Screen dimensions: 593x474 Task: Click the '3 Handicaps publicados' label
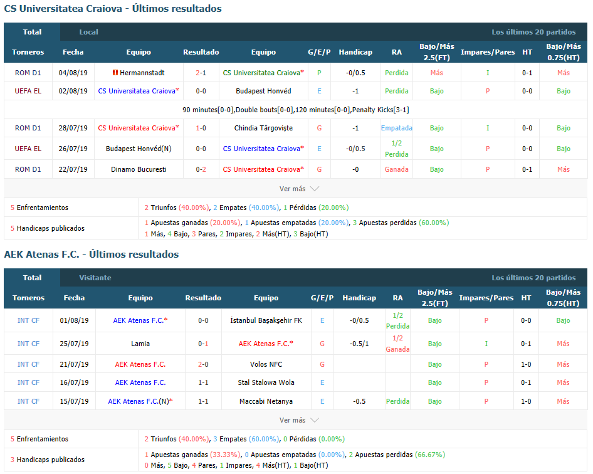(x=48, y=460)
